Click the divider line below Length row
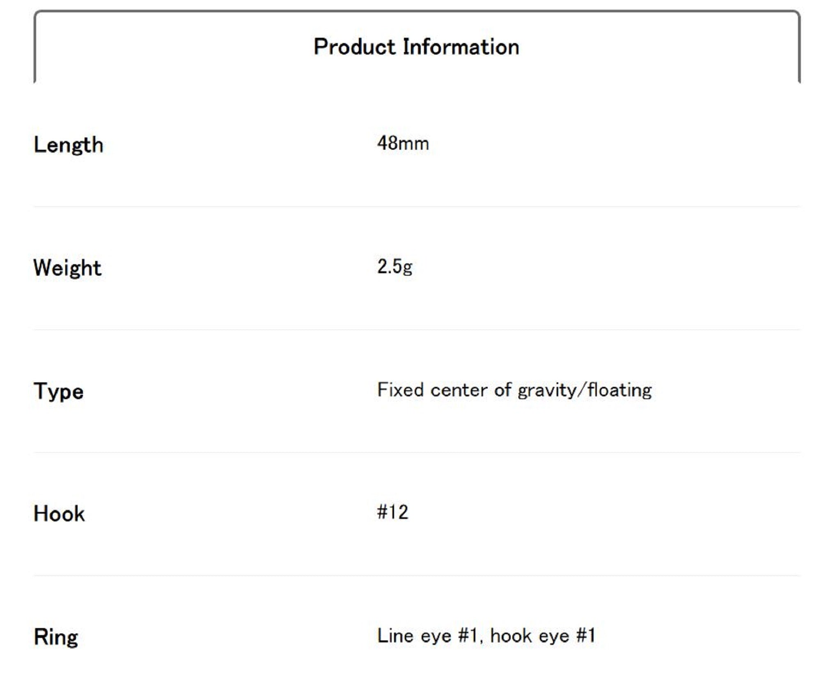 417,207
